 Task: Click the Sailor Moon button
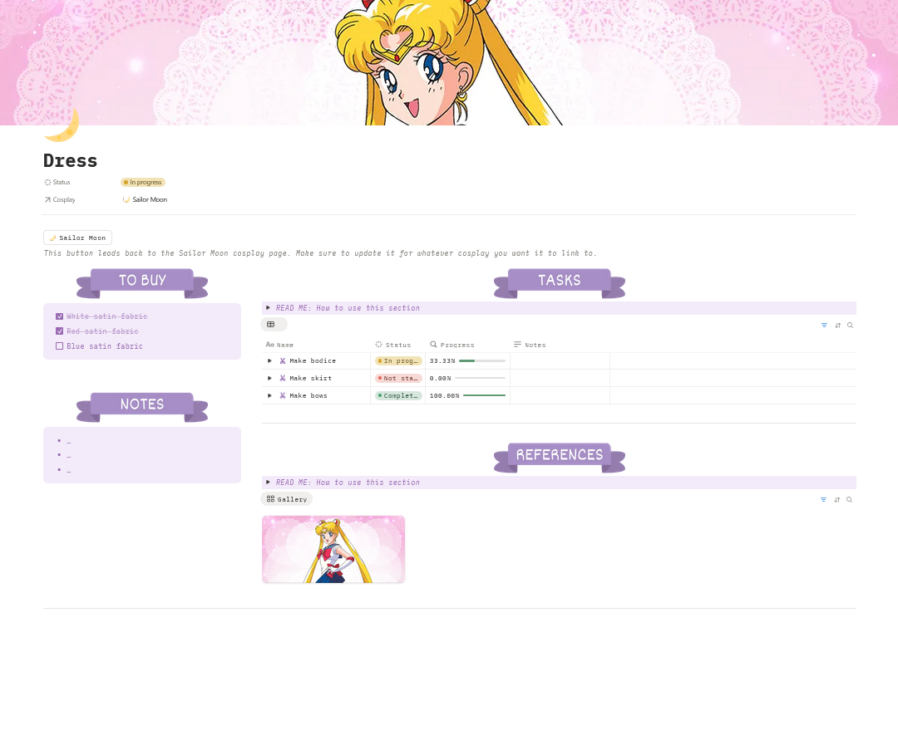point(78,238)
